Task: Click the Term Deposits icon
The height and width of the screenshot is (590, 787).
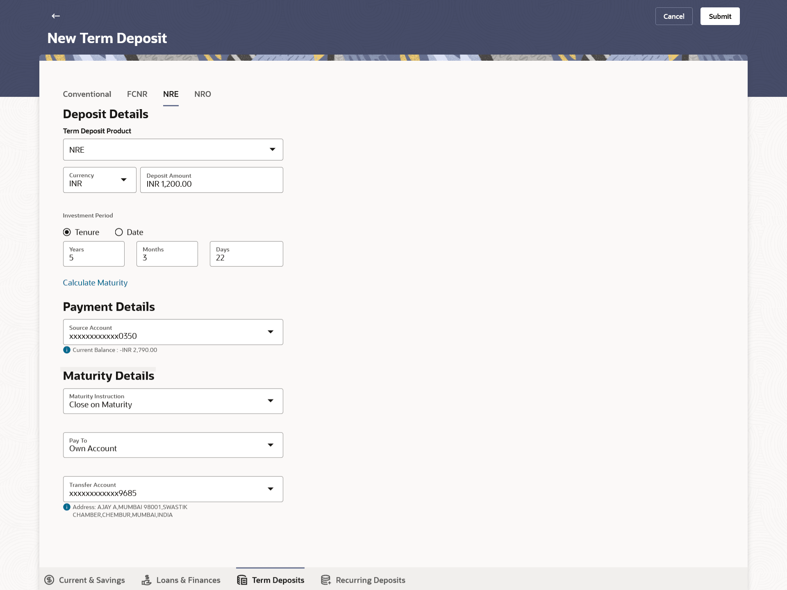Action: point(242,580)
